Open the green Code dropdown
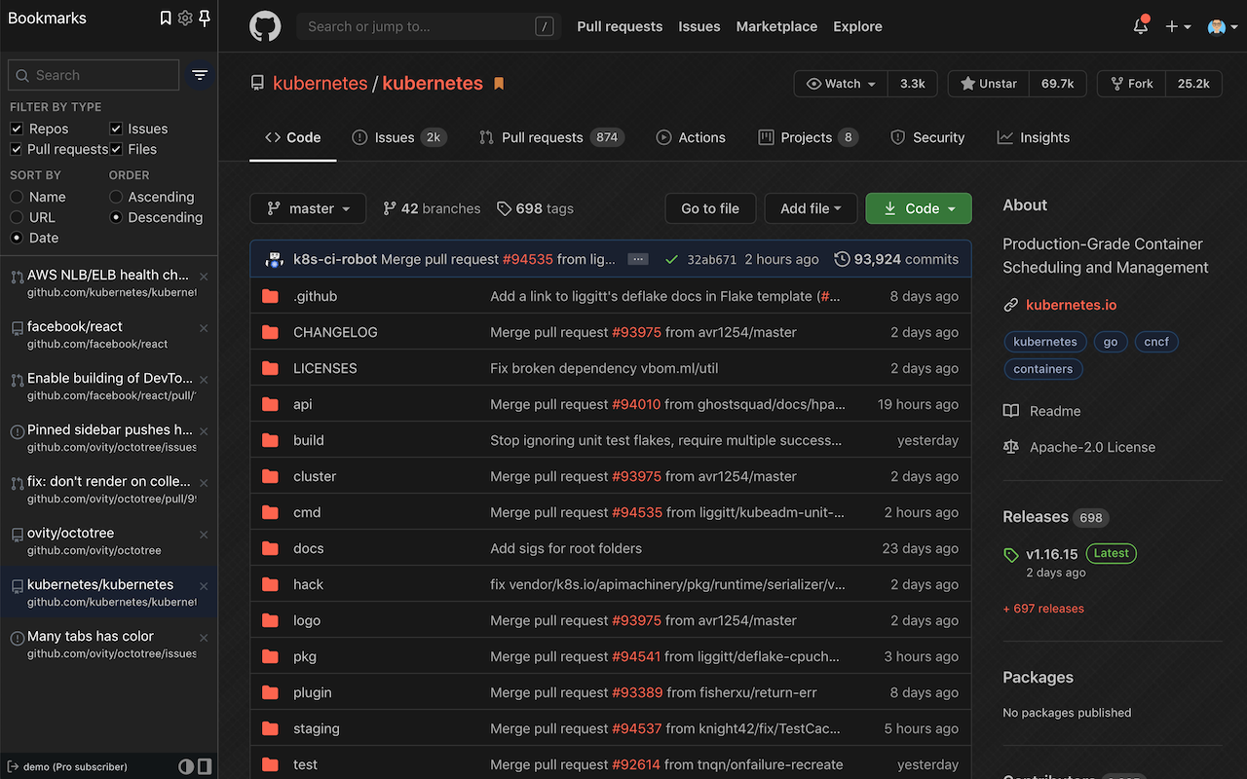The height and width of the screenshot is (779, 1247). [x=917, y=207]
